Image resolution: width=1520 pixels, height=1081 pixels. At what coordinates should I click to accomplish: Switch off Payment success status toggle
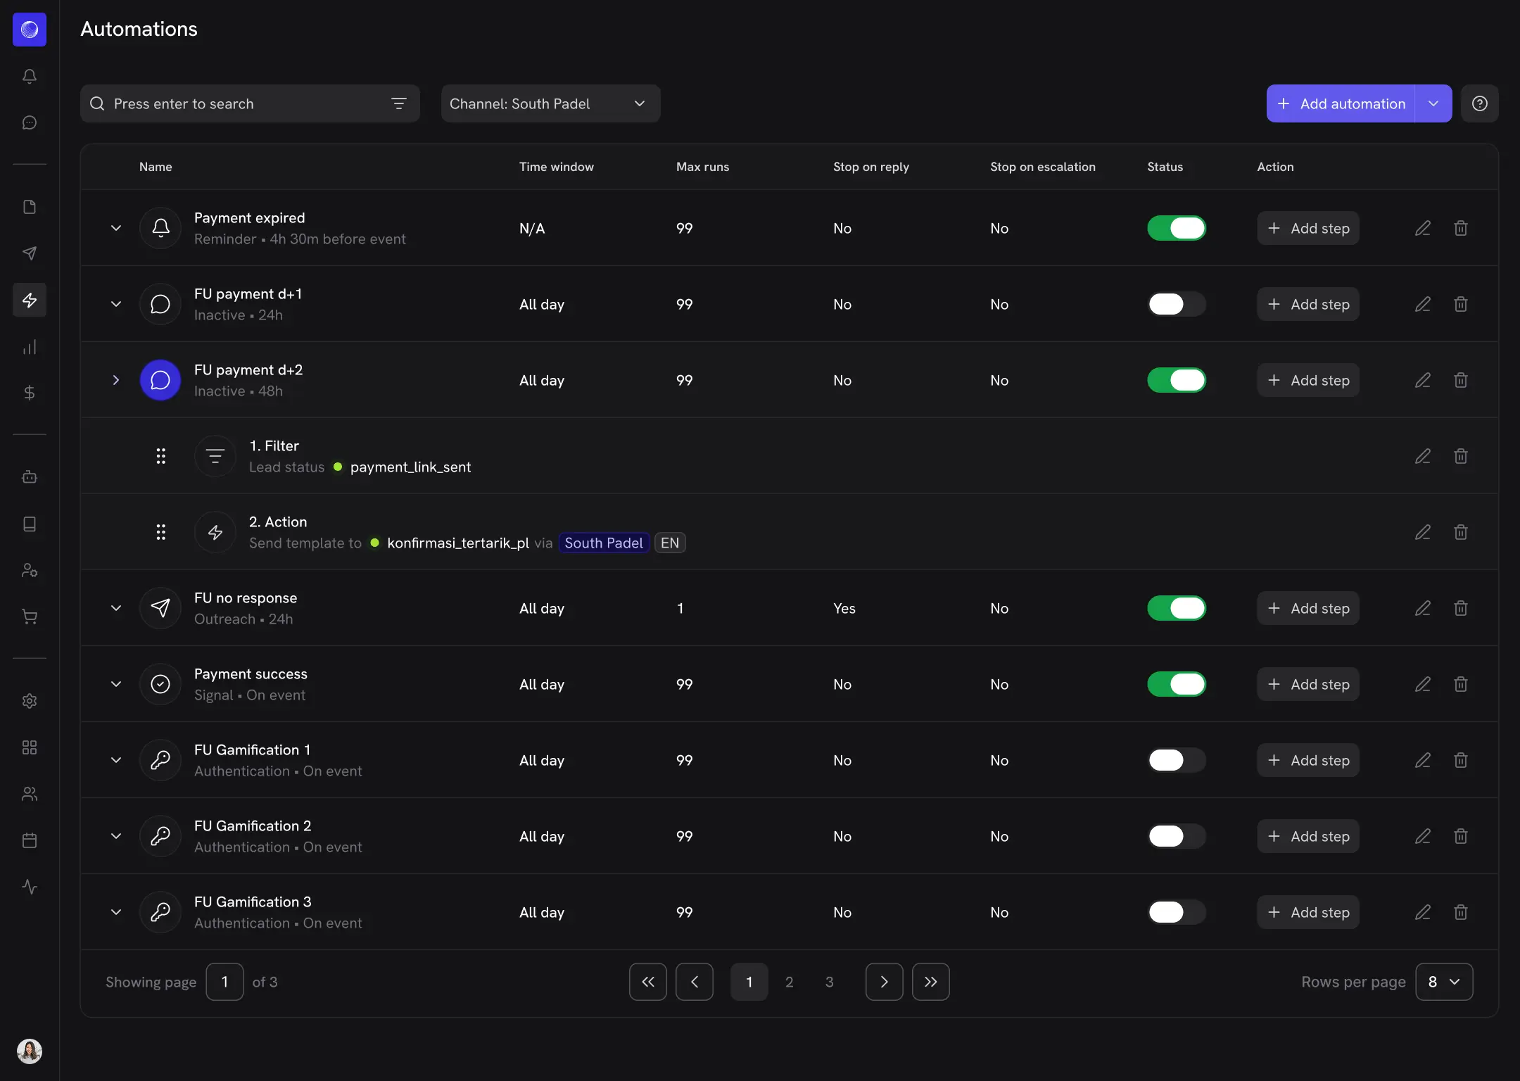[1177, 684]
